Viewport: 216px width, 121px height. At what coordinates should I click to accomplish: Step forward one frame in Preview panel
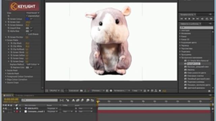193,19
